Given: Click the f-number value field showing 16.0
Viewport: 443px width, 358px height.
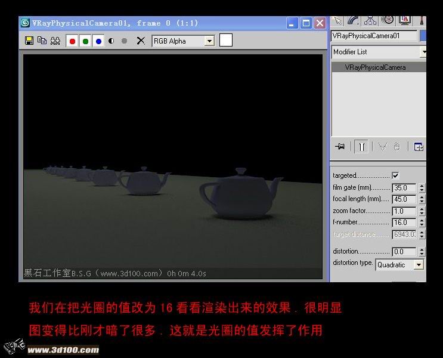Looking at the screenshot, I should coord(404,223).
